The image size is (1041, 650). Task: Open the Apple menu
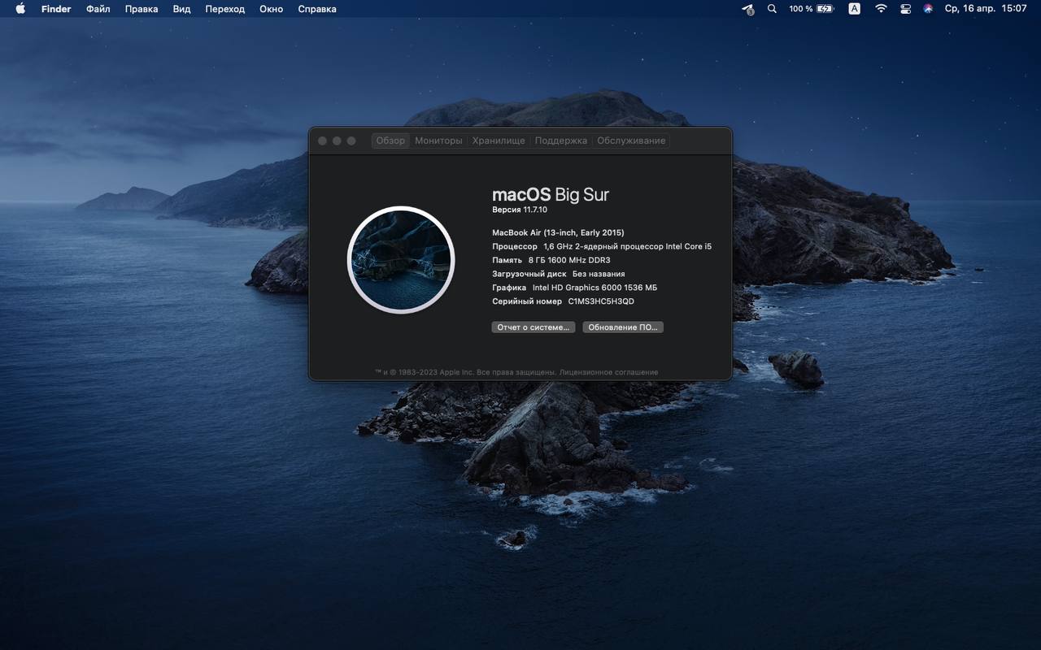pos(20,9)
